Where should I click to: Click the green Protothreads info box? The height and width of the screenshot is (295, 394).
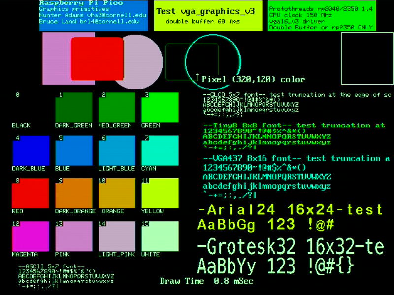(x=322, y=16)
